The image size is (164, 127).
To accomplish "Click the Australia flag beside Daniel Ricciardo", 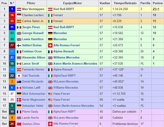I will coord(19,82).
